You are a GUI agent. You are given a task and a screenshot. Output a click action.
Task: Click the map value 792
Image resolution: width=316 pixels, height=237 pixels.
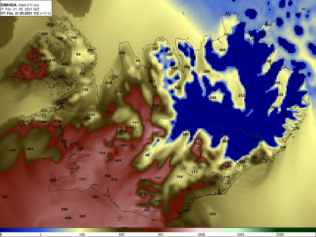click(197, 143)
